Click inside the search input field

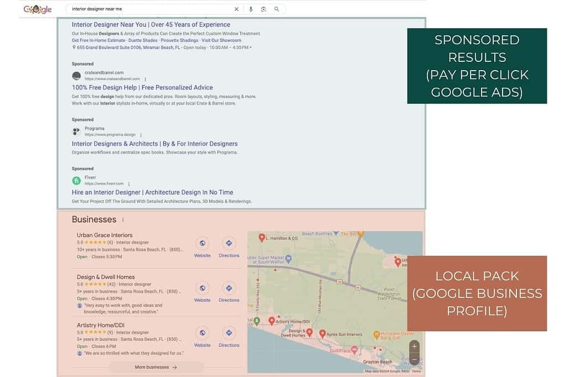149,9
